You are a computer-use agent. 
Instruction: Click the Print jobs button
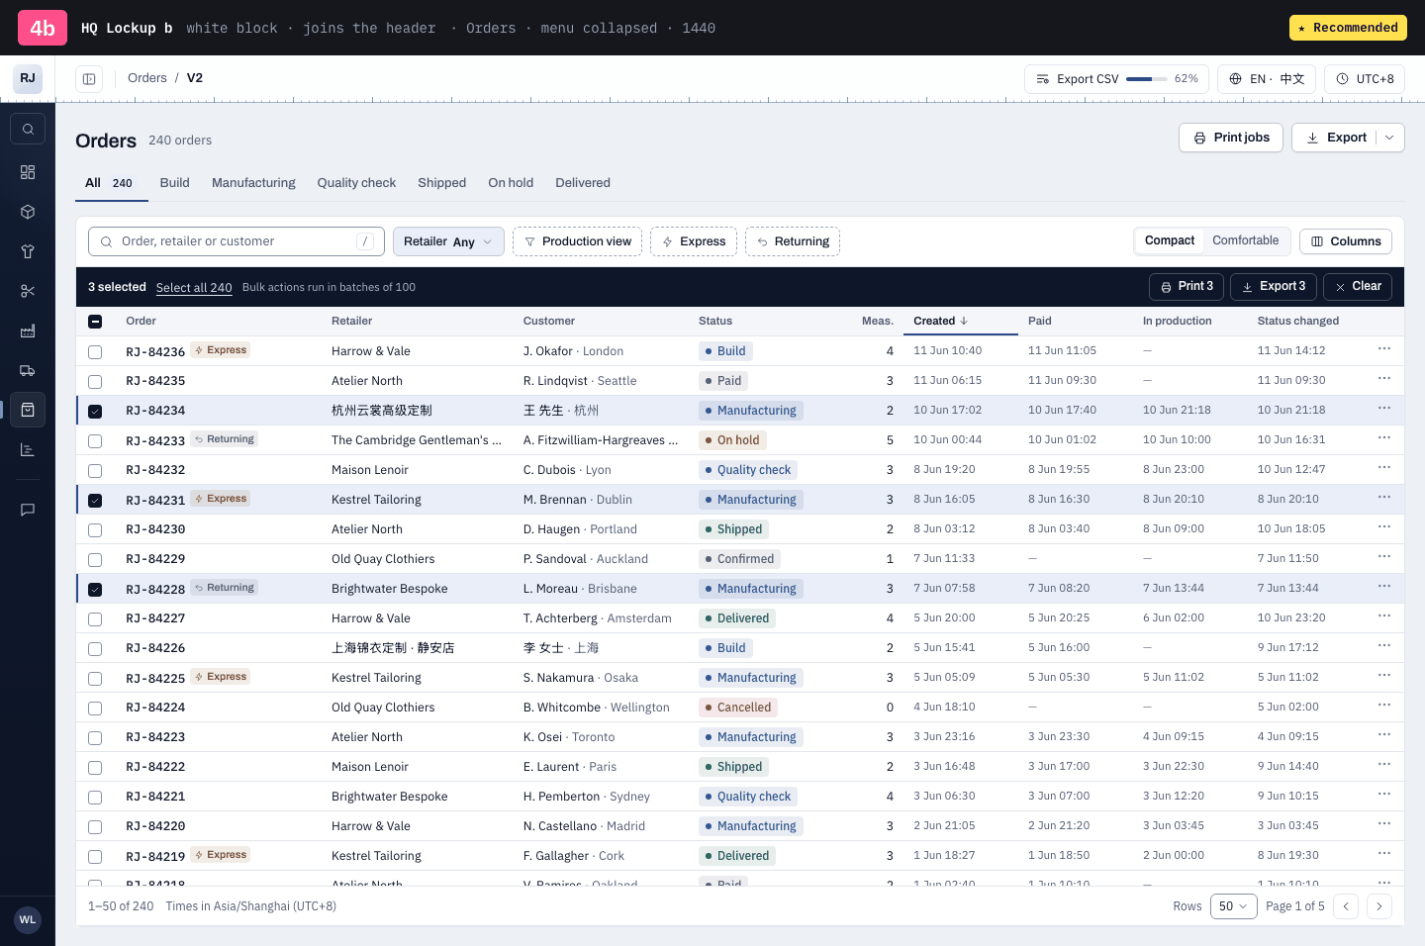tap(1231, 138)
